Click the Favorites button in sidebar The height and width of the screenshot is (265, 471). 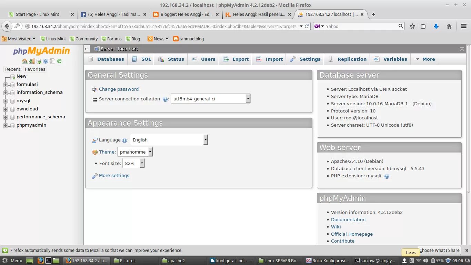pos(35,69)
